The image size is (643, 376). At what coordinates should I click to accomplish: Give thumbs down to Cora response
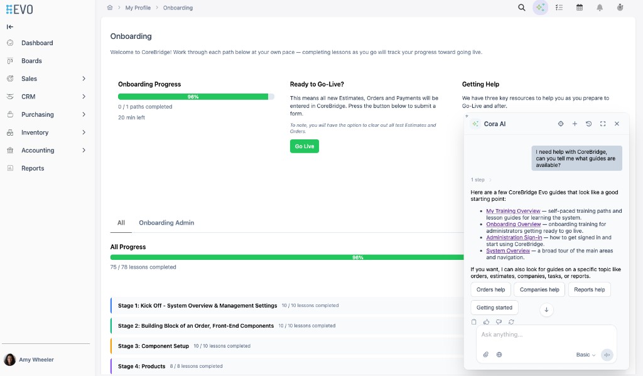(499, 322)
